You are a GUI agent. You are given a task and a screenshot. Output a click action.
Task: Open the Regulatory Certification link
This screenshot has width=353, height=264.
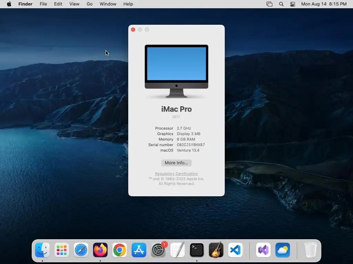[176, 174]
